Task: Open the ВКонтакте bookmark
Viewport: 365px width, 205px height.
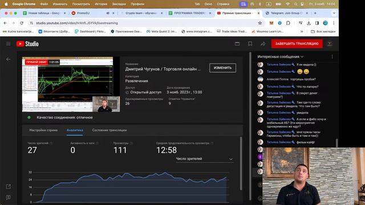Action: coord(54,31)
